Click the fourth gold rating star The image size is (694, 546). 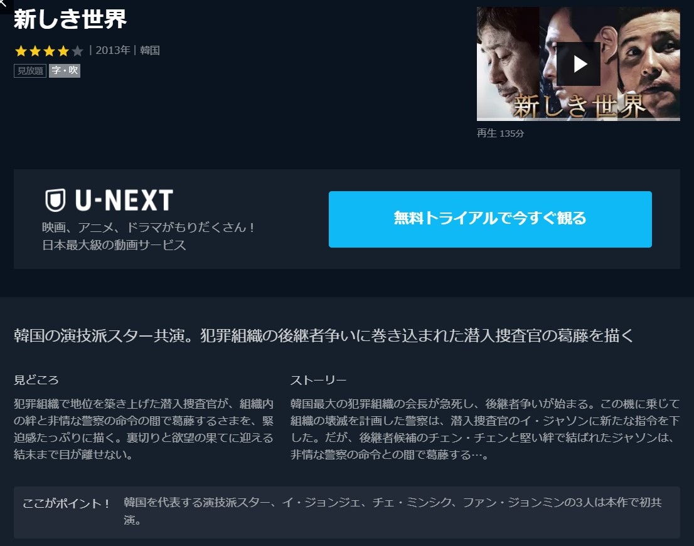coord(63,51)
